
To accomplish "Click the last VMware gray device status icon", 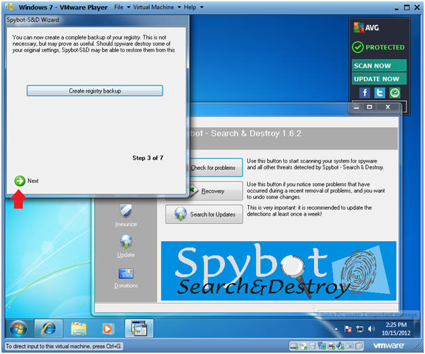I will (359, 346).
